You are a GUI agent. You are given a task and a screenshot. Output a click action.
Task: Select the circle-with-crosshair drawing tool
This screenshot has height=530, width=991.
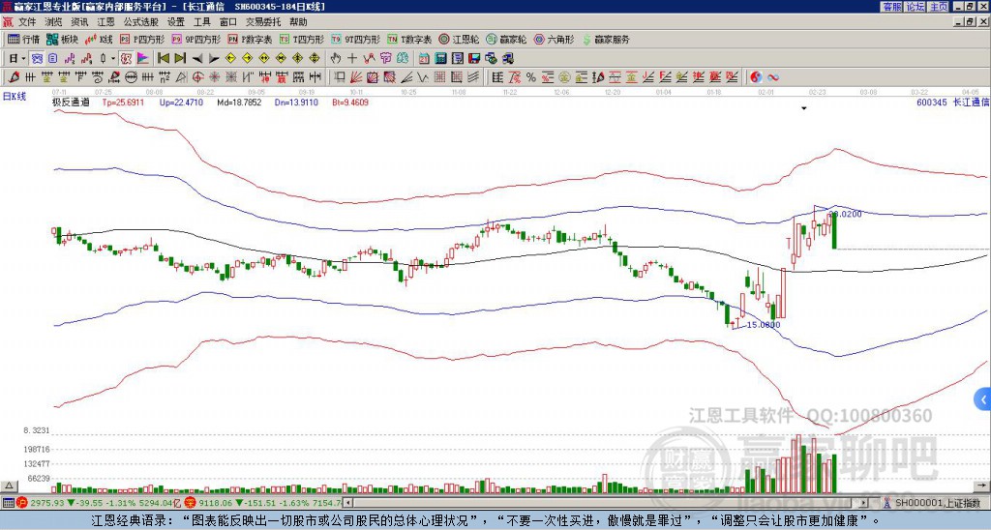click(197, 77)
